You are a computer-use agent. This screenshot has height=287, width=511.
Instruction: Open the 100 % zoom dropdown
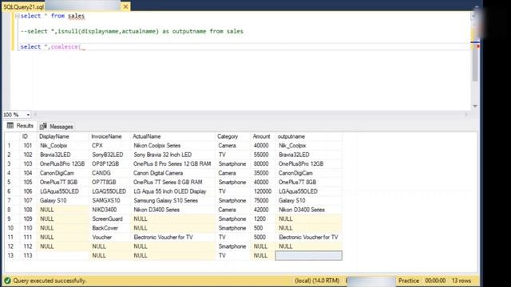pyautogui.click(x=28, y=115)
